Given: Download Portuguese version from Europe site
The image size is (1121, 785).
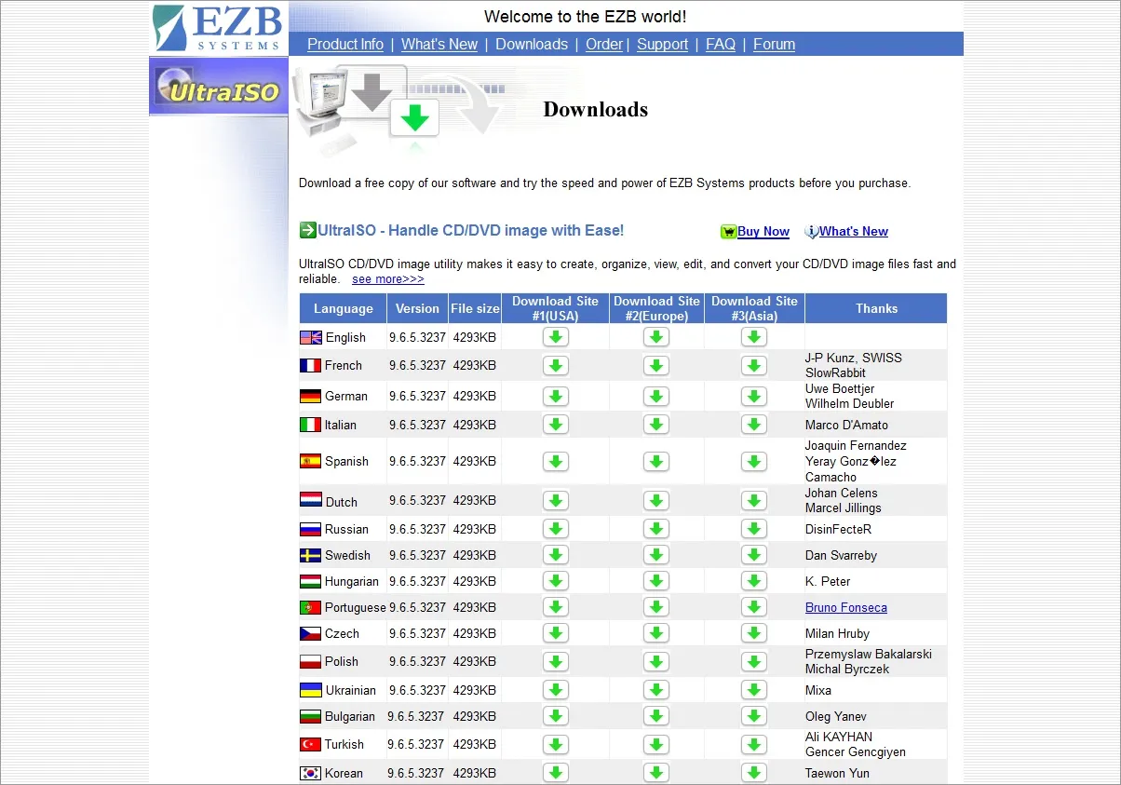Looking at the screenshot, I should click(x=656, y=607).
